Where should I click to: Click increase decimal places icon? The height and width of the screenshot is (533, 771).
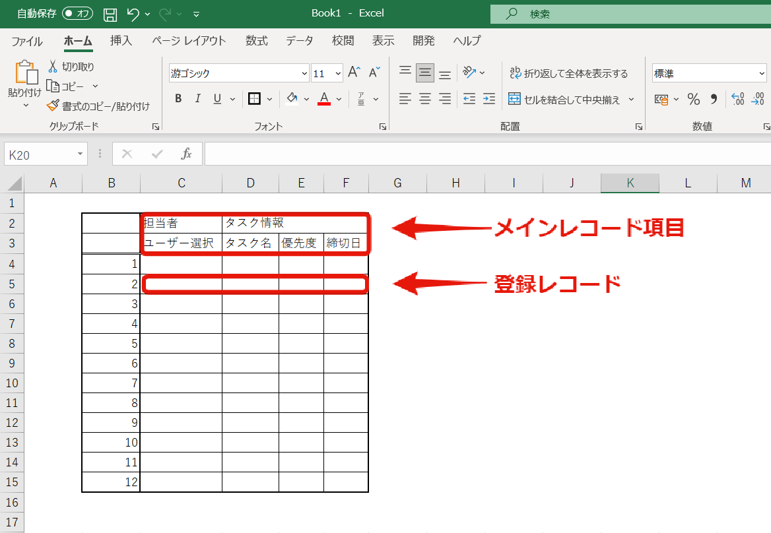[738, 99]
